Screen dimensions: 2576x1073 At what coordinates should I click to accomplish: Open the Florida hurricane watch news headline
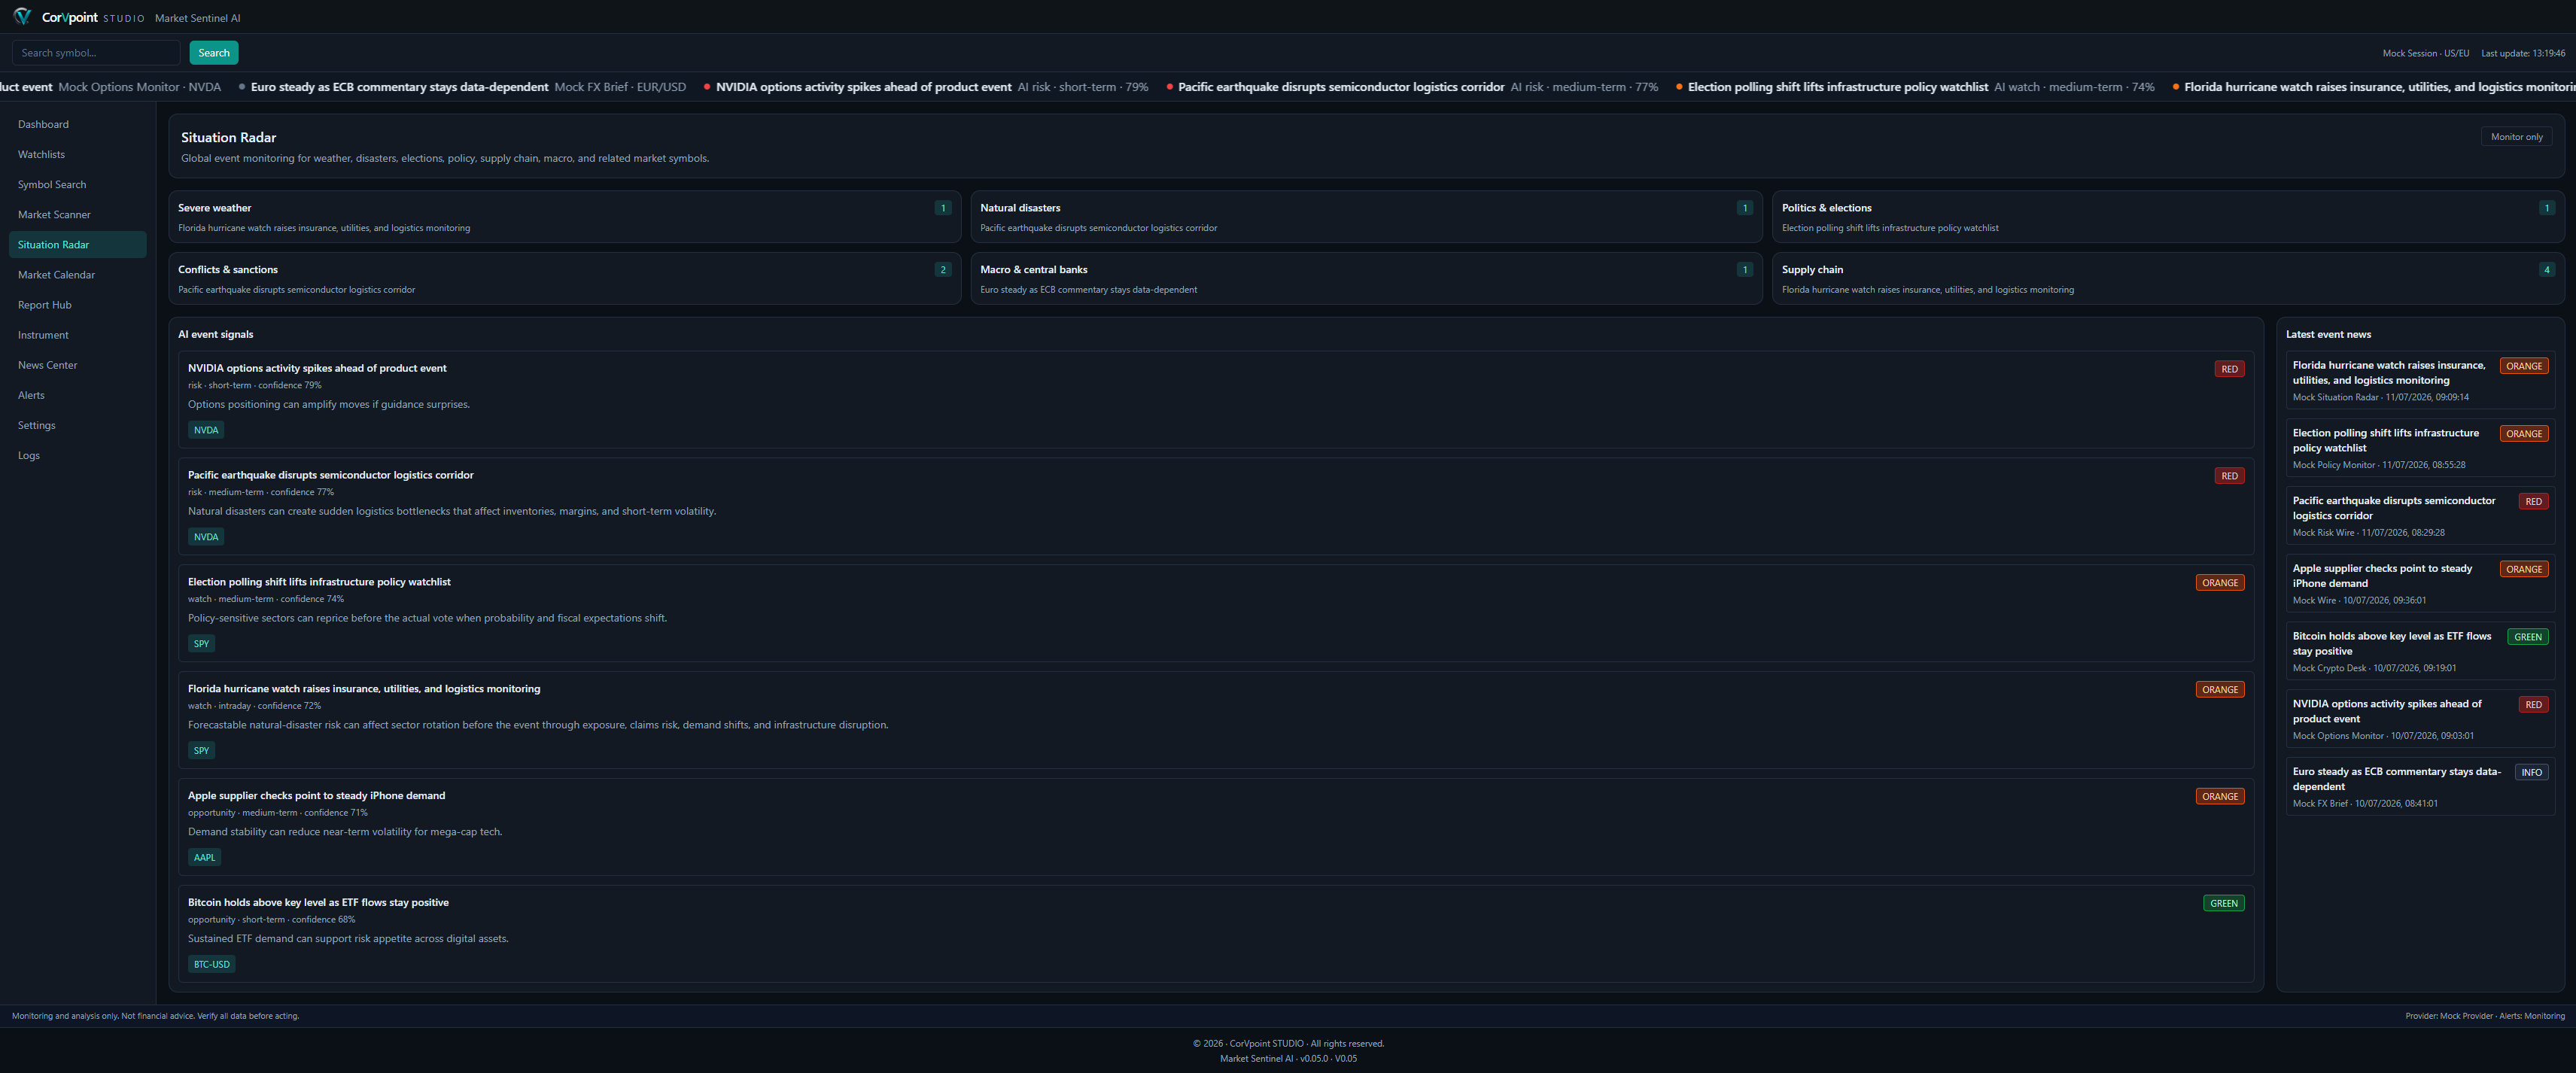(2388, 373)
